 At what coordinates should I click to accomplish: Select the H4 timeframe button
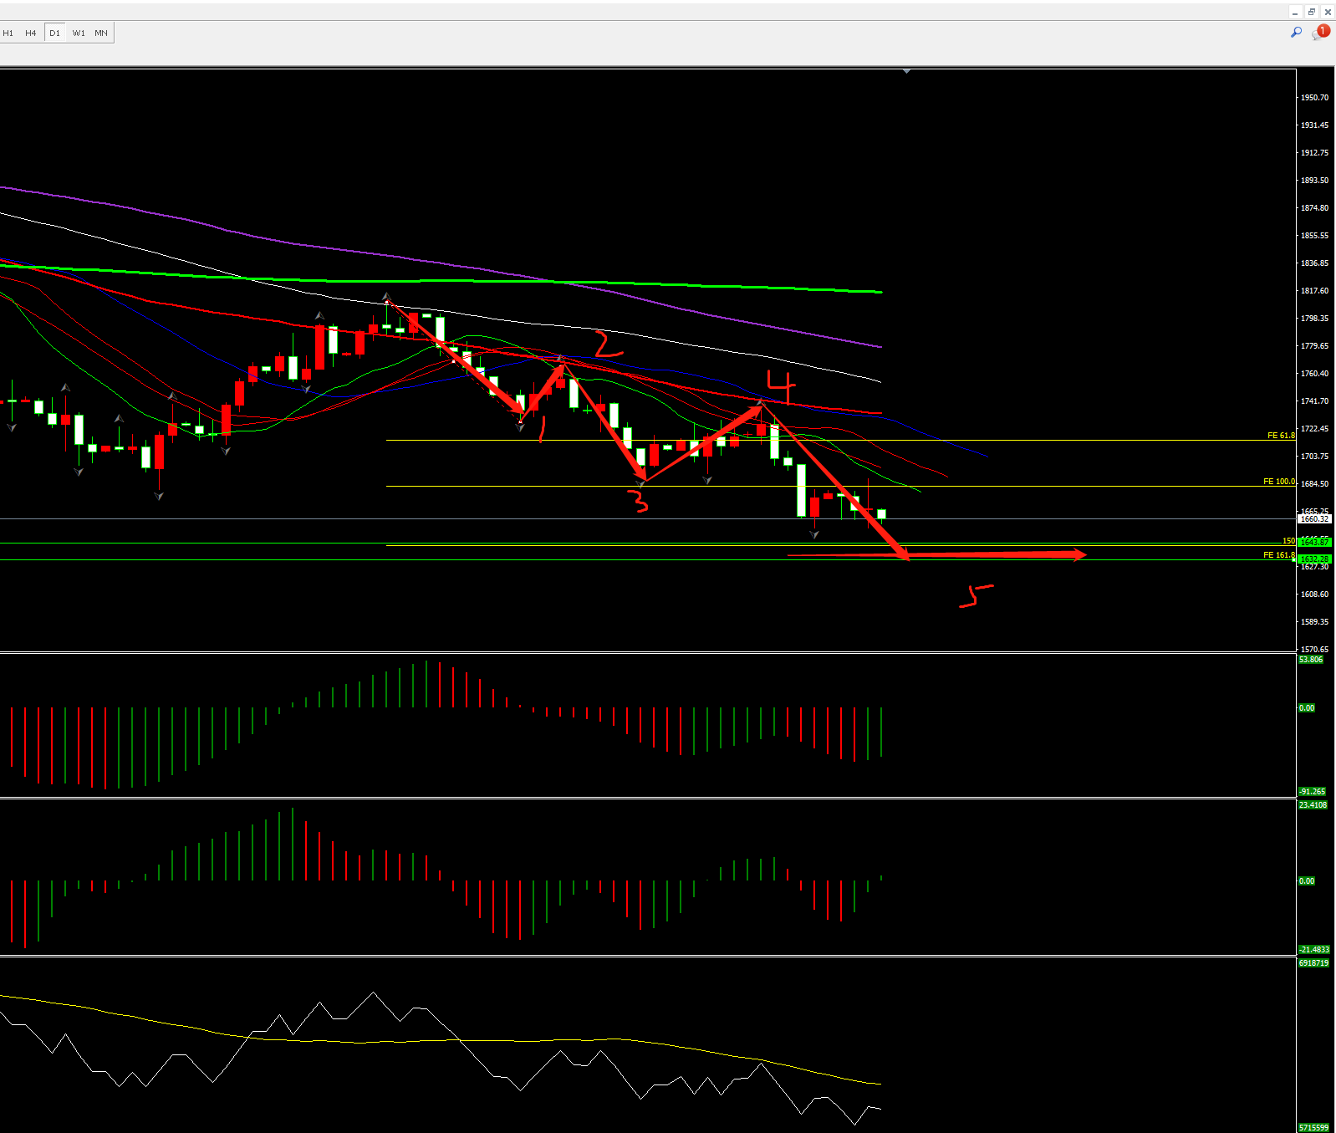click(x=31, y=33)
